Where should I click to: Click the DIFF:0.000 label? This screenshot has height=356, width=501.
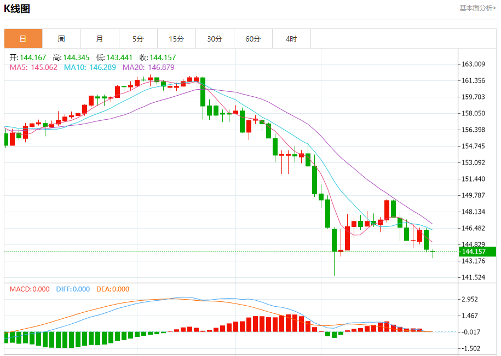click(x=73, y=289)
